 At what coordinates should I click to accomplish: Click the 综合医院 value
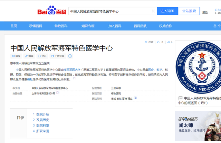116,93
